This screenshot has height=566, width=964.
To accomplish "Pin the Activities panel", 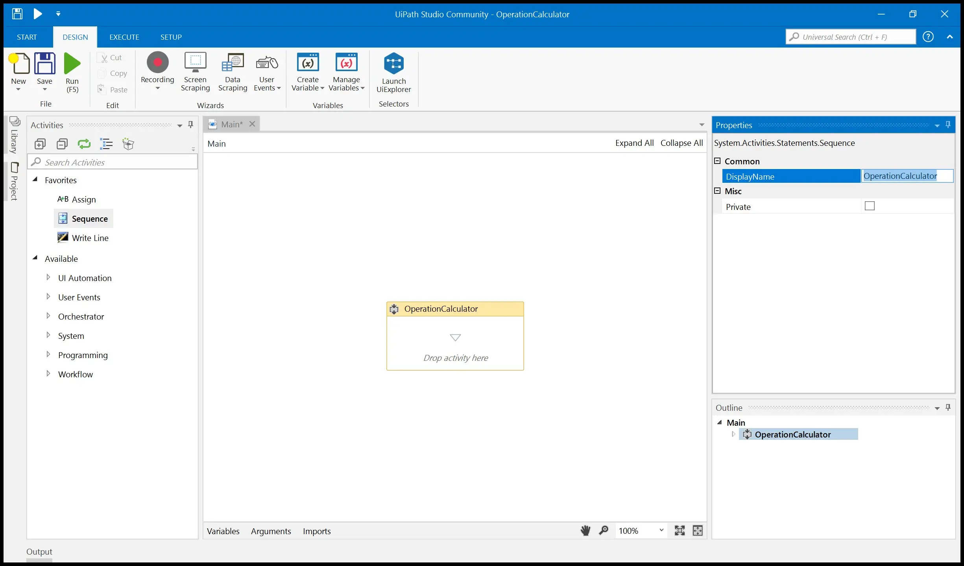I will [191, 125].
